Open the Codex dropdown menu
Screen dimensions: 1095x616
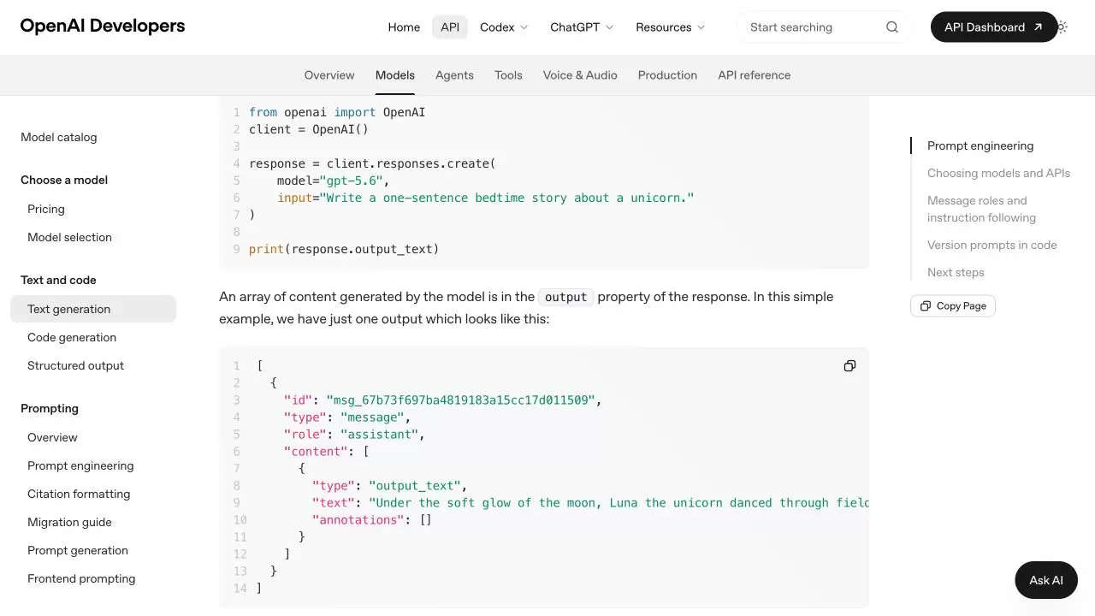pos(504,27)
